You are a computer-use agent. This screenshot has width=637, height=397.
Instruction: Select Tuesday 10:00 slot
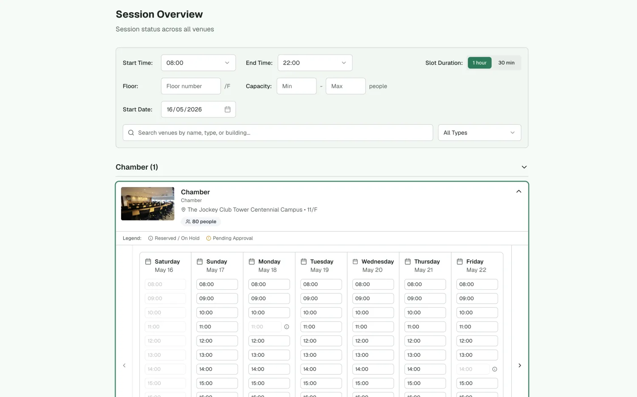(x=321, y=313)
